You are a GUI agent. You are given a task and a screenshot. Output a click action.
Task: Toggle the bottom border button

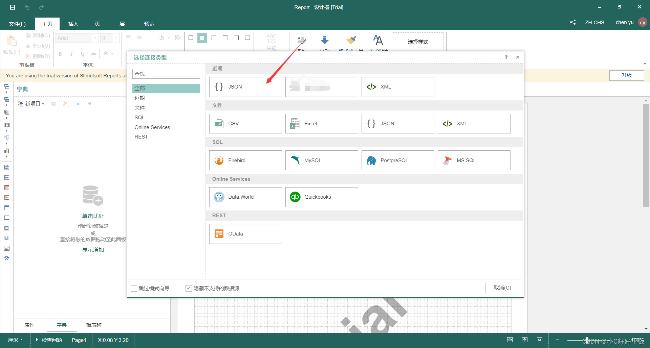point(247,38)
